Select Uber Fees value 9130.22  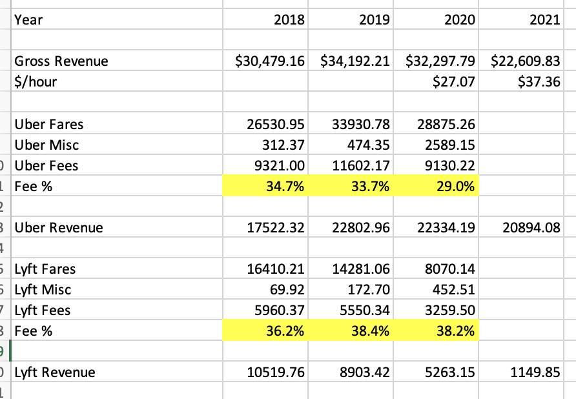click(436, 165)
